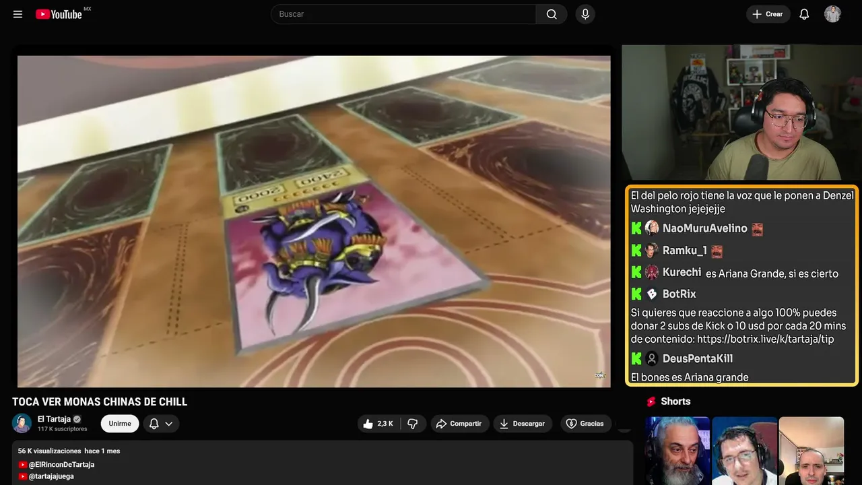The height and width of the screenshot is (485, 862).
Task: Download the video with Descargar
Action: click(523, 424)
